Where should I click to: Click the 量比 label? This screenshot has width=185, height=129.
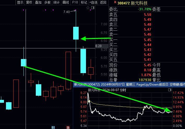tap(156, 80)
